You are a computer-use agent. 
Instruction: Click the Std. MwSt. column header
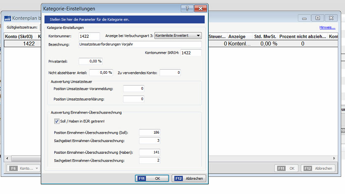pyautogui.click(x=265, y=36)
